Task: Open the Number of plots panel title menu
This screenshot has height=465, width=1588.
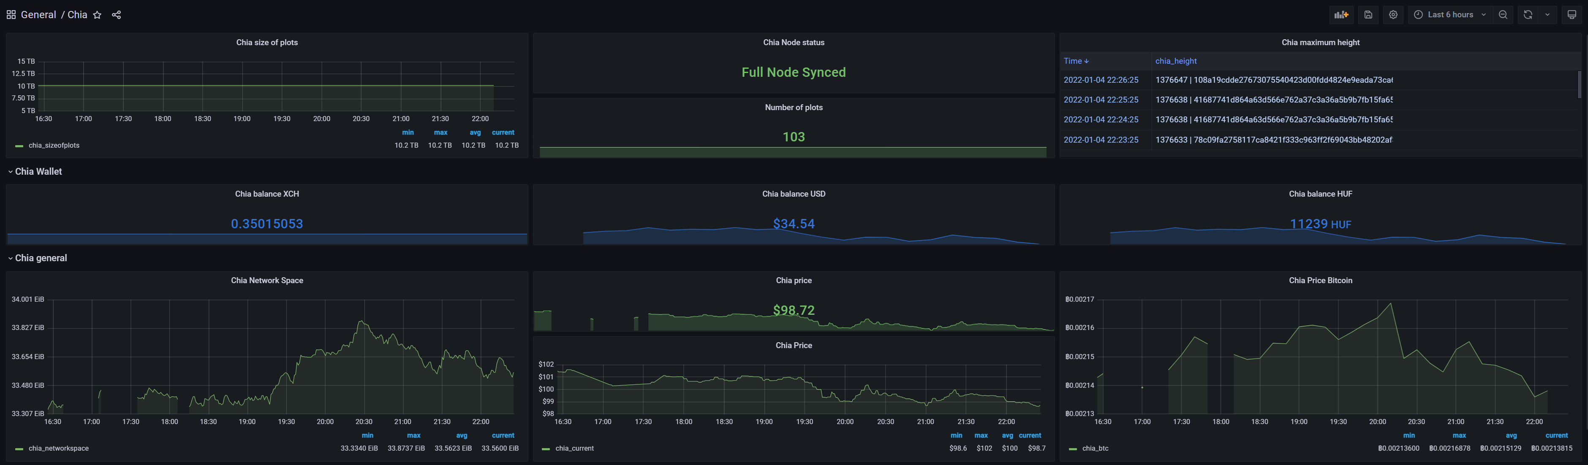Action: coord(794,107)
